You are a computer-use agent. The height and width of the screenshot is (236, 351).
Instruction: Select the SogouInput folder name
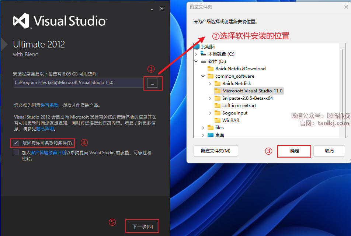tap(235, 113)
